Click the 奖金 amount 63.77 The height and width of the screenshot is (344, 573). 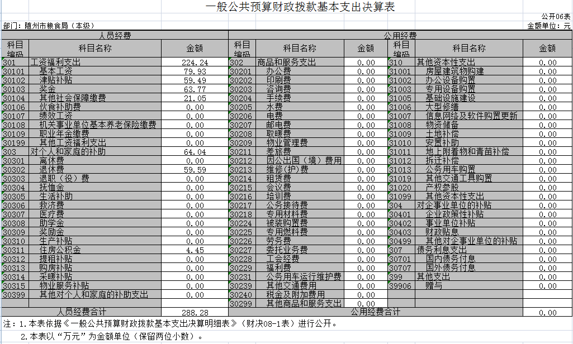click(195, 89)
